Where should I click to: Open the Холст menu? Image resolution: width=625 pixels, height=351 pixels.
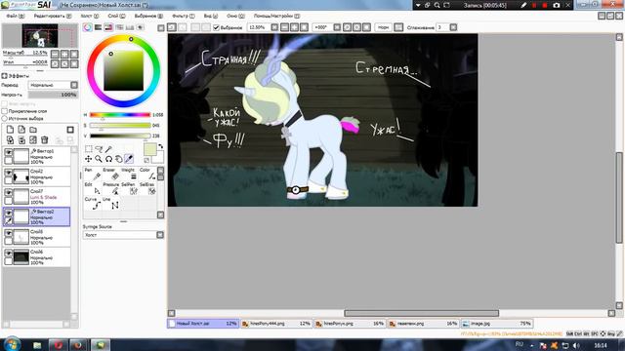coord(90,16)
